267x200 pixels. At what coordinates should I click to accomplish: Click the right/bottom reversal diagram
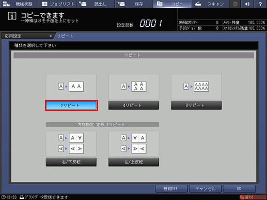point(71,143)
